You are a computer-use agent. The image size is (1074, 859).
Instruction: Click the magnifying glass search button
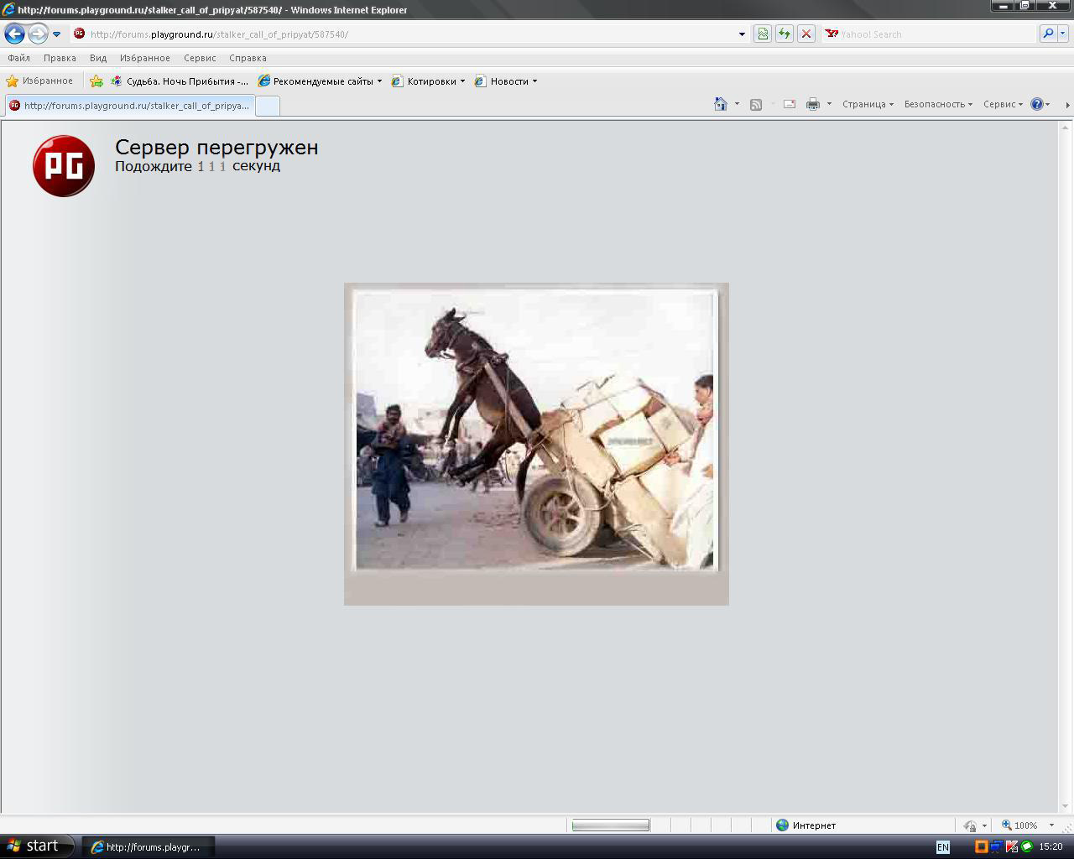point(1047,34)
